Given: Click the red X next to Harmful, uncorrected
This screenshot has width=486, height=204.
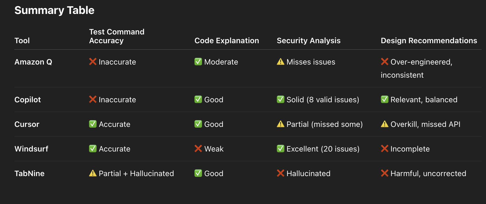Looking at the screenshot, I should click(x=385, y=173).
